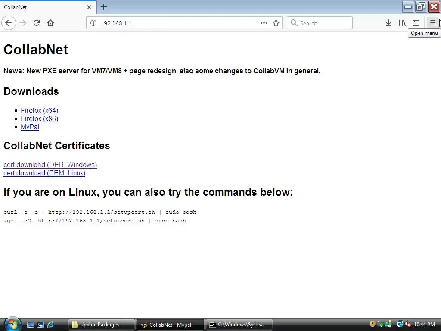Download the DER Windows certificate

pos(50,165)
